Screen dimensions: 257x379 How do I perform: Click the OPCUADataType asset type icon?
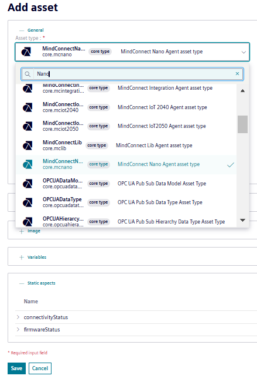[x=28, y=202]
